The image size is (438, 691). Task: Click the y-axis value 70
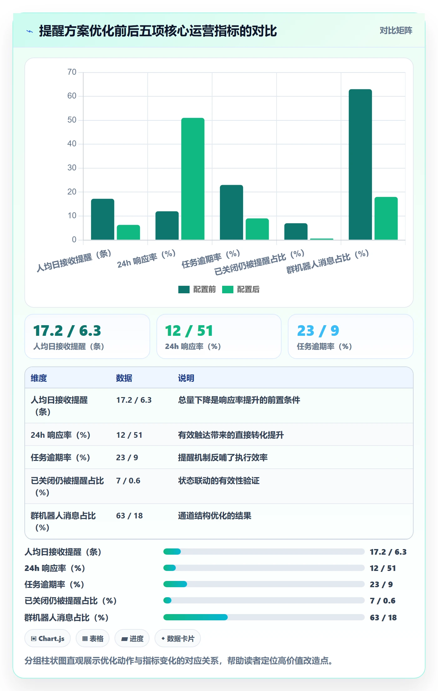[72, 72]
